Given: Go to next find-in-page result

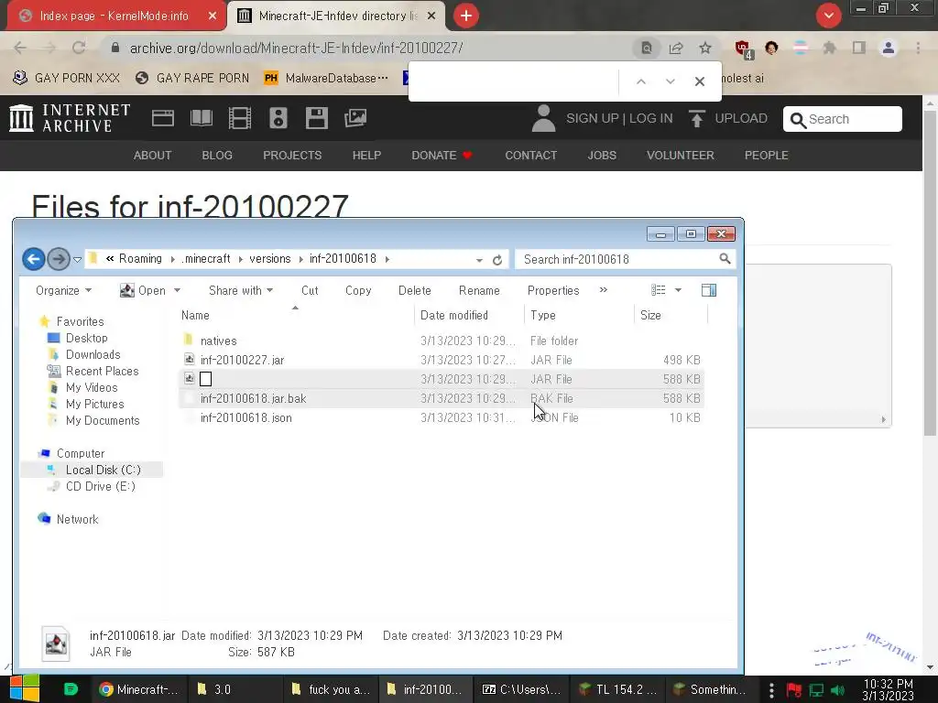Looking at the screenshot, I should click(670, 81).
